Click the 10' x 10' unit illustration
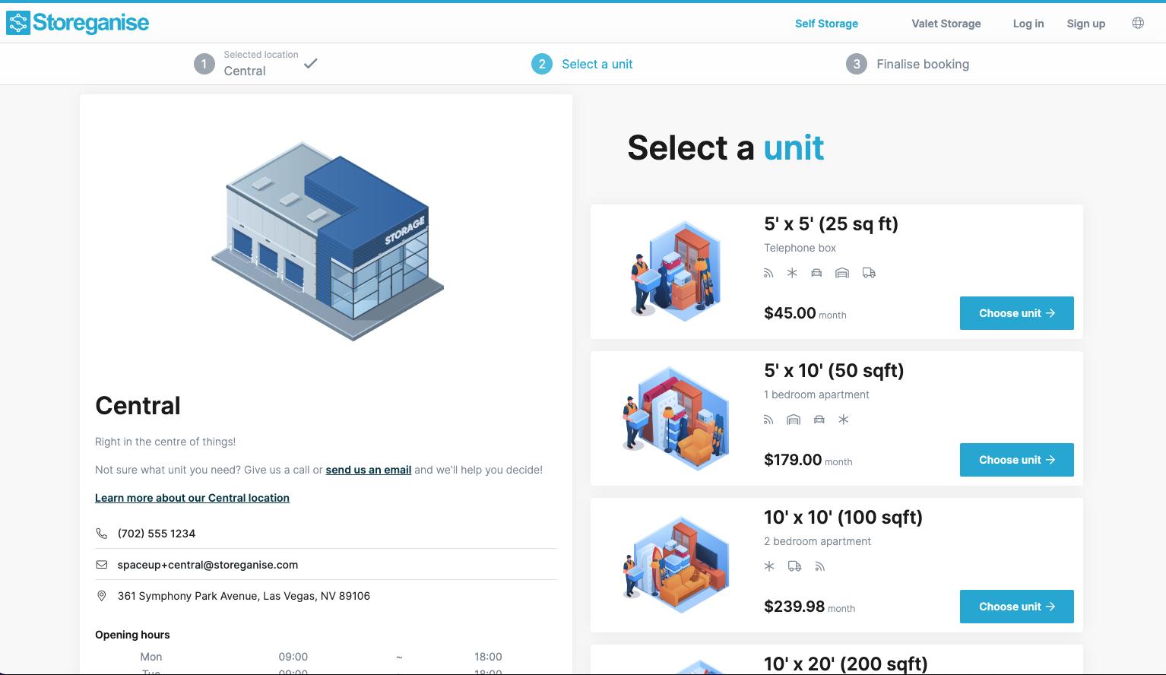 (x=675, y=564)
